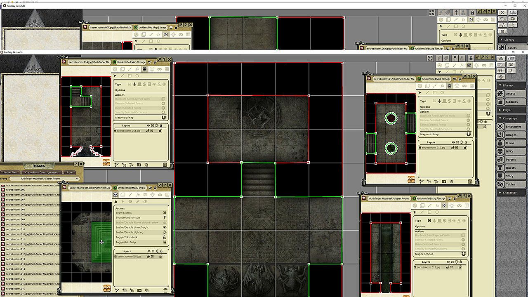The width and height of the screenshot is (528, 297).
Task: Expand the Character sidebar section
Action: tap(512, 193)
